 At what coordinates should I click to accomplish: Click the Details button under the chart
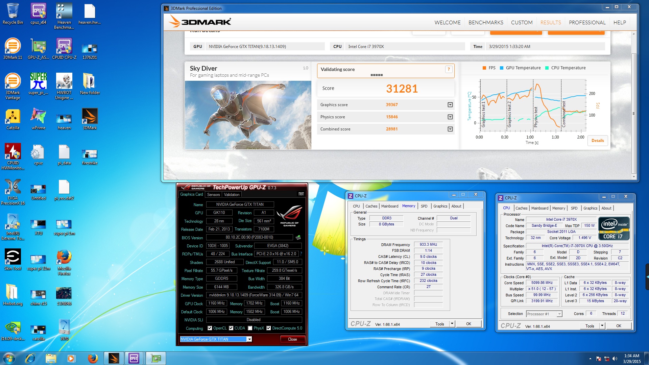click(598, 141)
